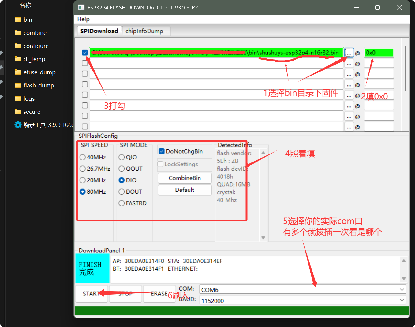415x327 pixels.
Task: Click the CombineBin button
Action: click(185, 178)
